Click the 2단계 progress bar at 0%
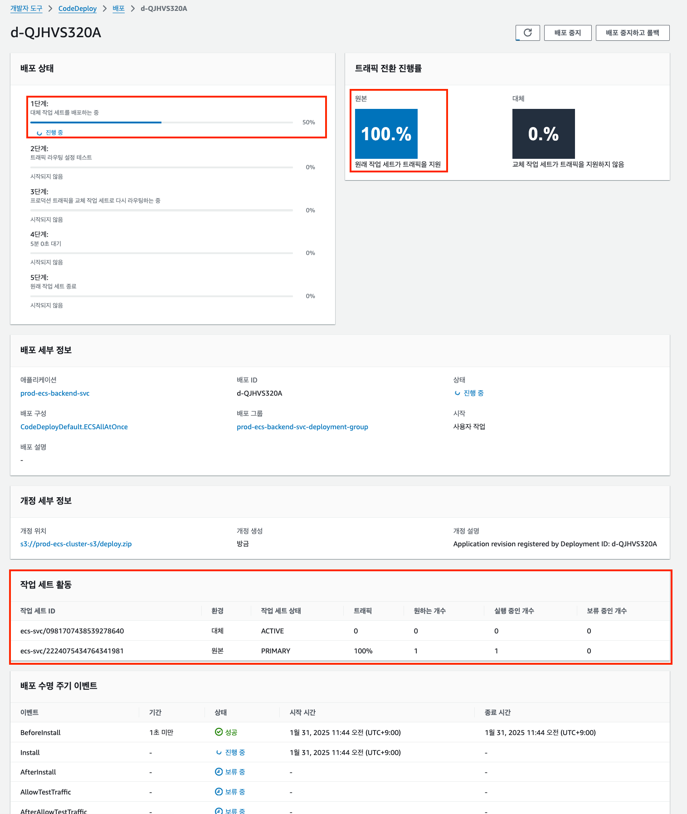This screenshot has width=687, height=814. click(x=161, y=167)
